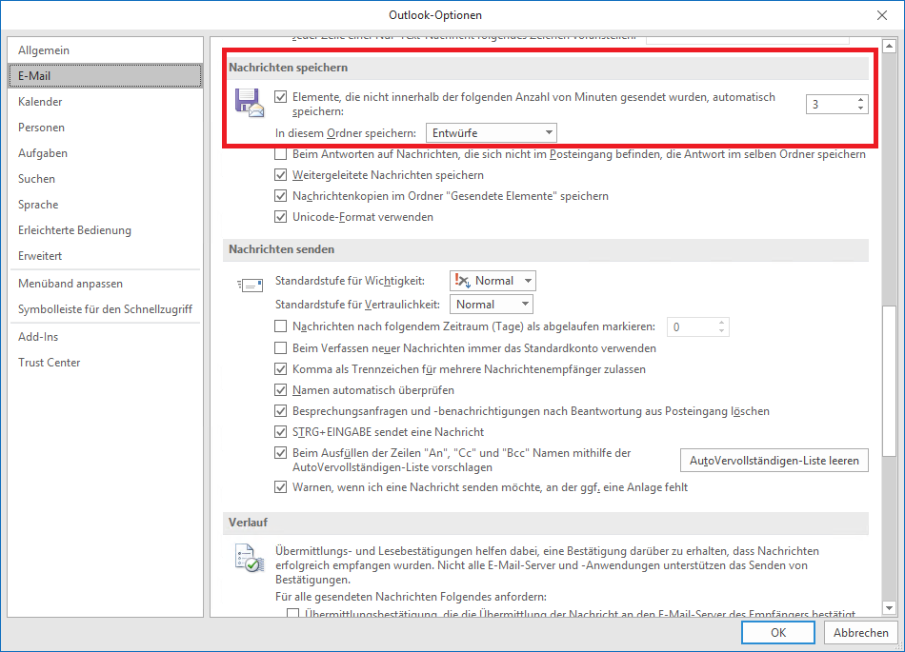The width and height of the screenshot is (905, 652).
Task: Click the vertical scrollbar down arrow
Action: click(x=889, y=608)
